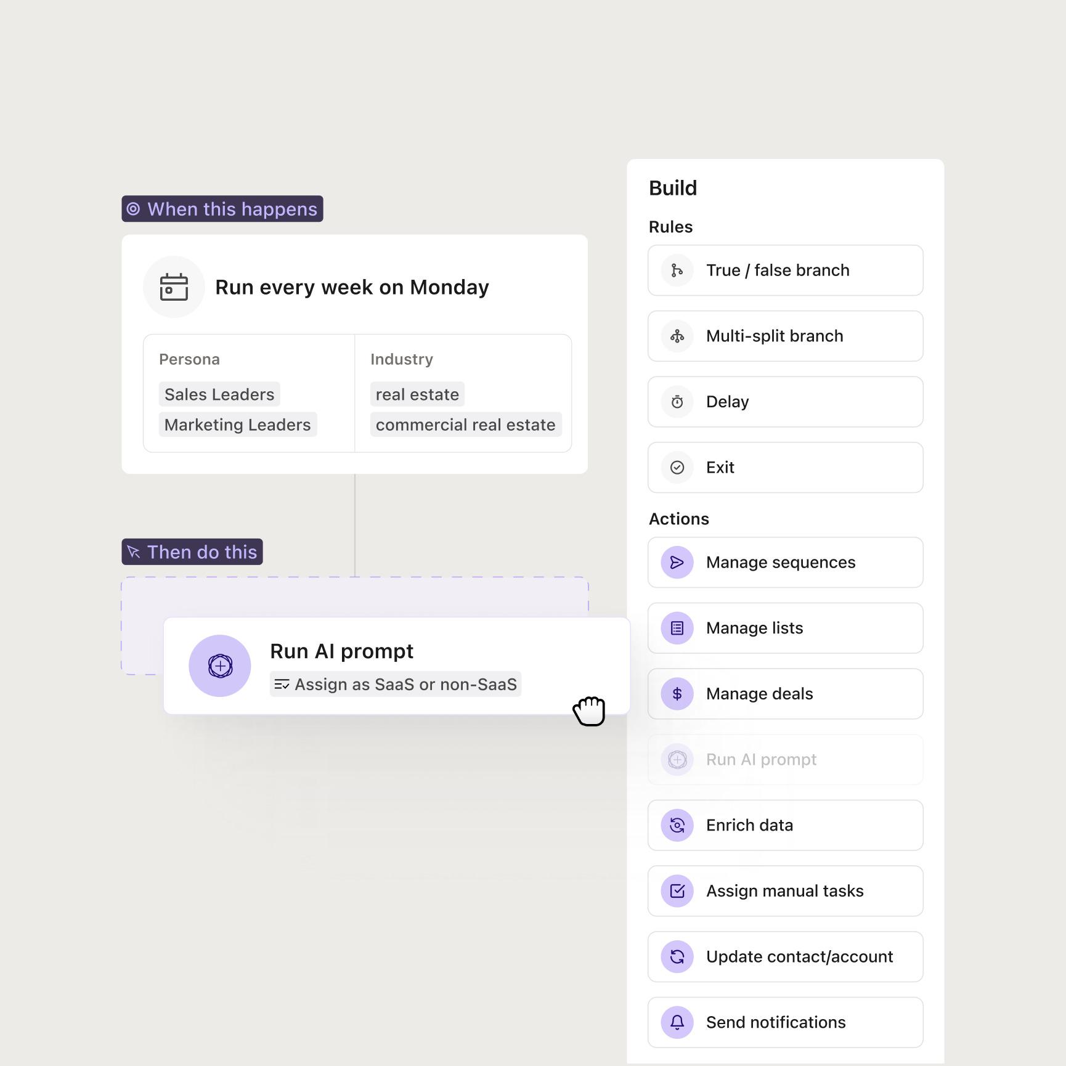
Task: Select the commercial real estate industry tag
Action: pos(465,425)
